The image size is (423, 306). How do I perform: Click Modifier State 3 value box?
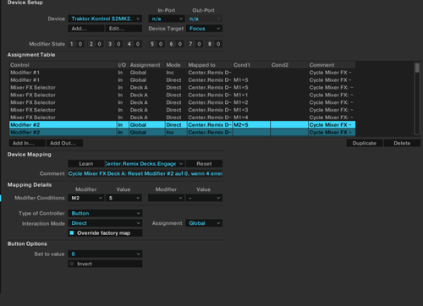(x=118, y=44)
